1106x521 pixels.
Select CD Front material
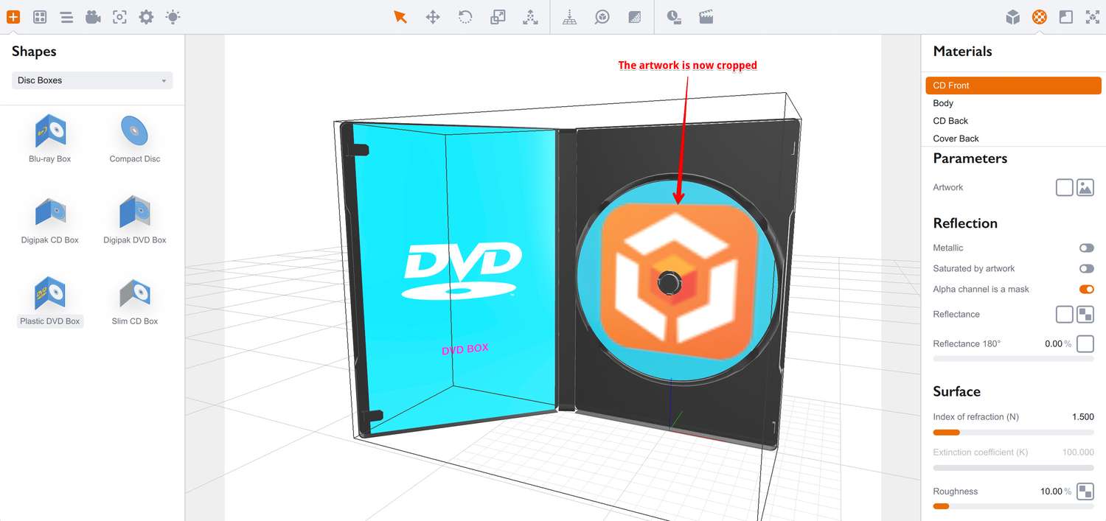pos(1013,85)
